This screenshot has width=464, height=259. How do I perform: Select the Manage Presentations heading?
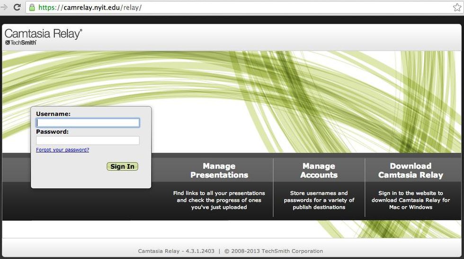click(x=219, y=171)
